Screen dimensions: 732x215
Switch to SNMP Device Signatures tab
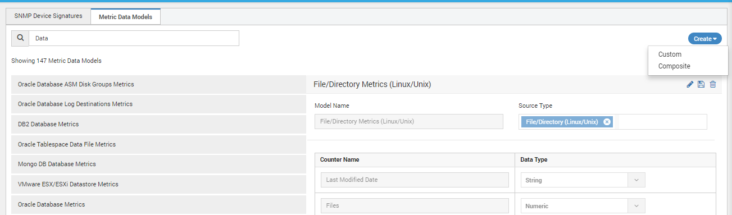(48, 16)
